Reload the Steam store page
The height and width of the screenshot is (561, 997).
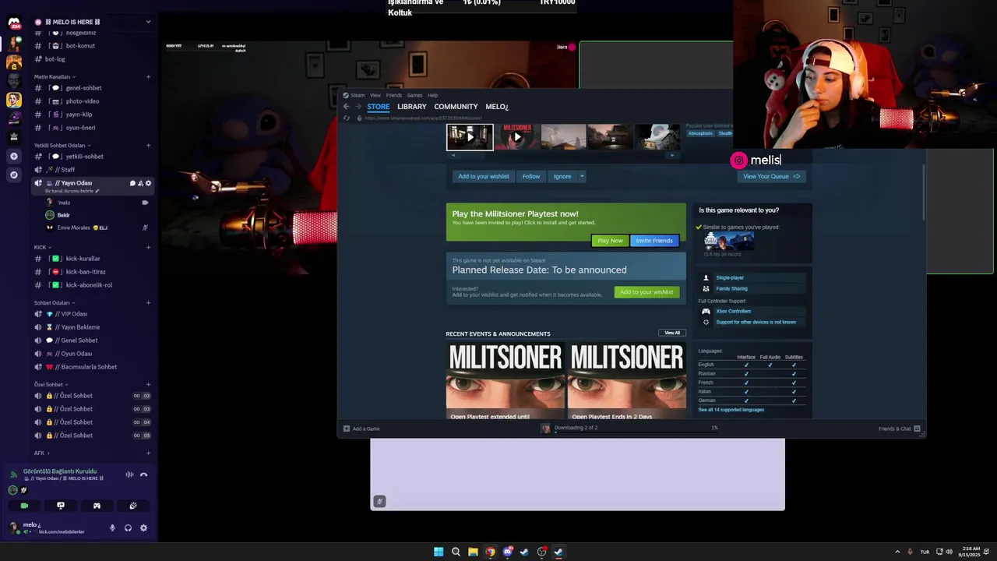[347, 118]
